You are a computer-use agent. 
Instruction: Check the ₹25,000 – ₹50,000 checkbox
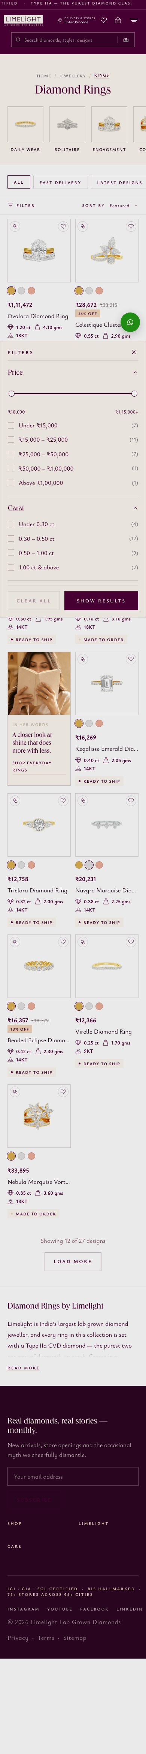(11, 454)
